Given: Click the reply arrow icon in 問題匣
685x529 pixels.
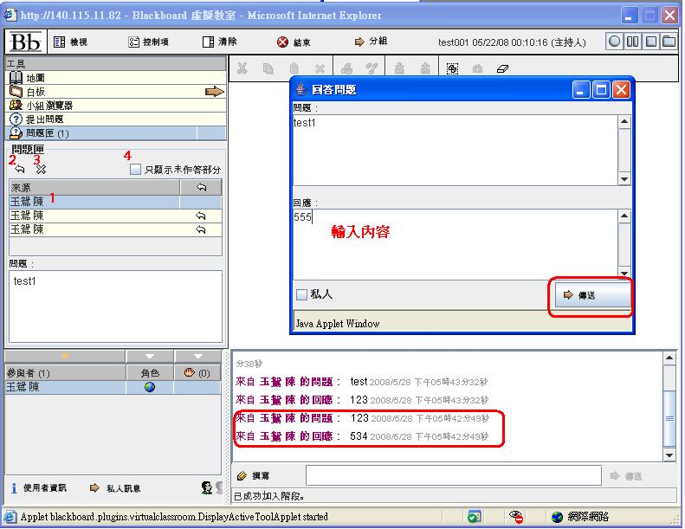Looking at the screenshot, I should coord(19,171).
